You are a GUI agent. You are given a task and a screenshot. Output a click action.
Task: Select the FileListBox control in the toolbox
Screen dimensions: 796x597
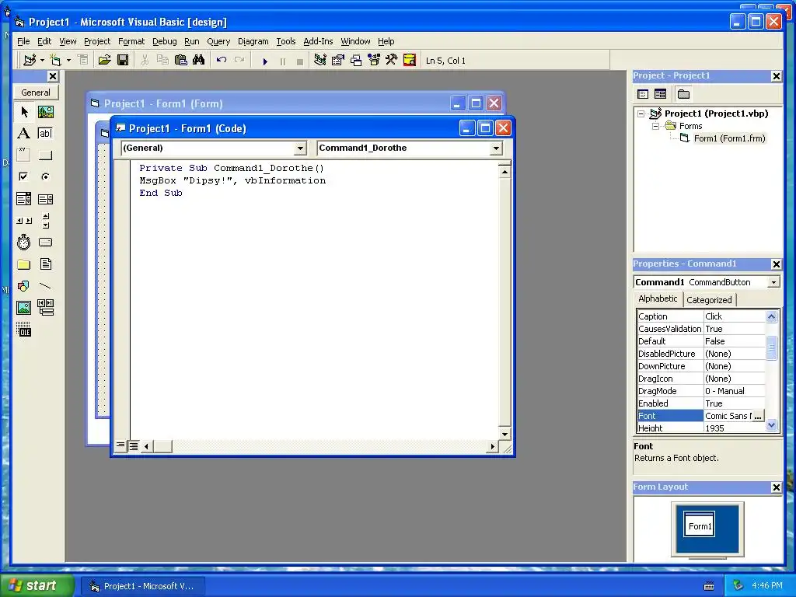click(x=46, y=264)
